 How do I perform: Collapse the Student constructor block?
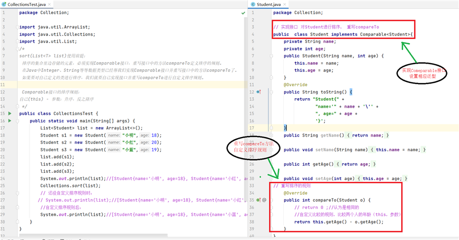pyautogui.click(x=272, y=56)
